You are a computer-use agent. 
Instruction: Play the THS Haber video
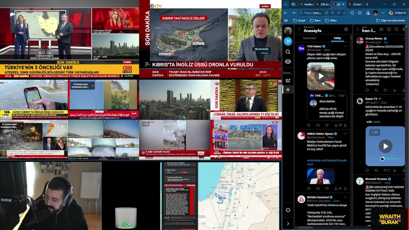(x=321, y=76)
